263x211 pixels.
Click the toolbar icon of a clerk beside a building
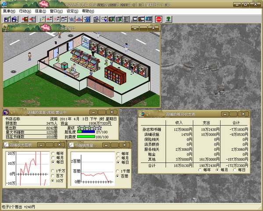coord(42,19)
